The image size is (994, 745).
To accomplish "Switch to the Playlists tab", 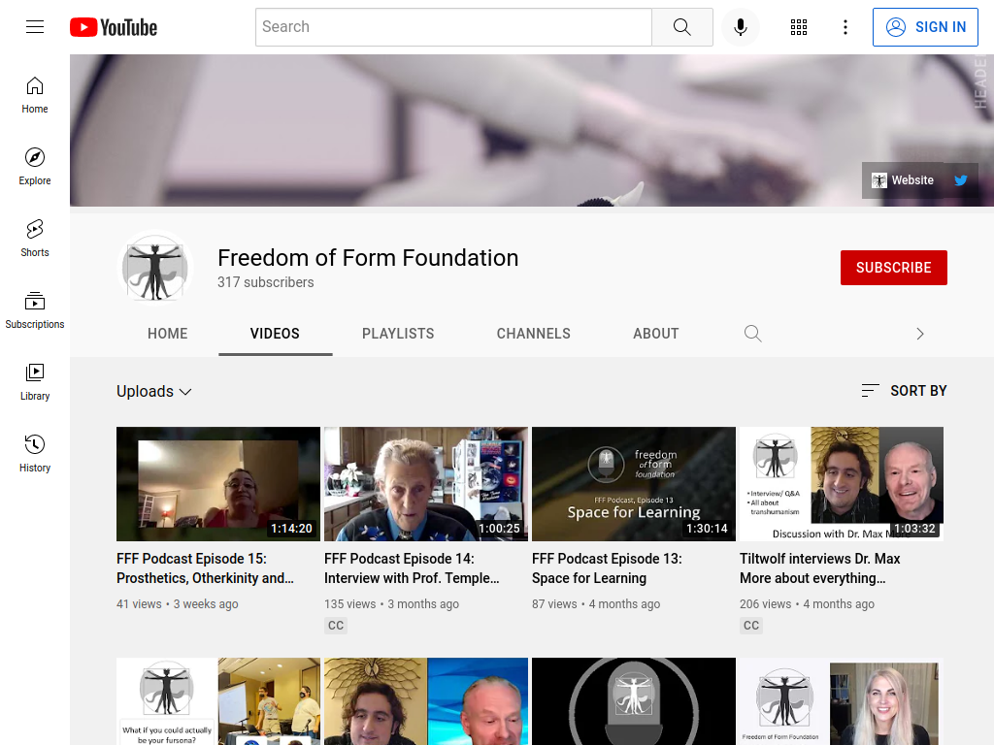I will point(398,334).
